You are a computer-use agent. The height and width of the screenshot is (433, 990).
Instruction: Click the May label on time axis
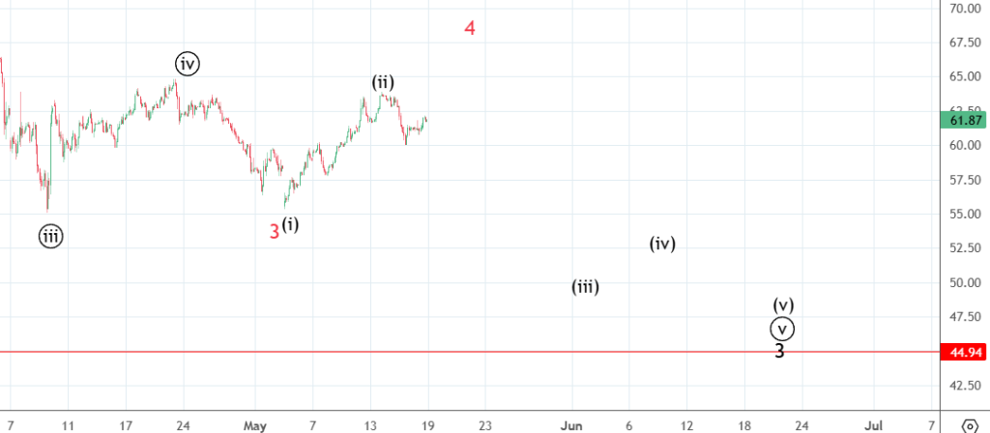pos(254,424)
